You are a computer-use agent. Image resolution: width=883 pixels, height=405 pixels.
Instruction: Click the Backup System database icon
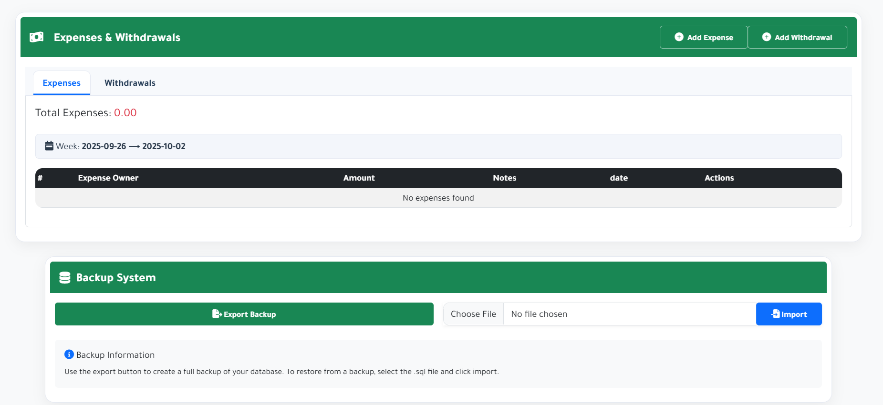click(65, 278)
